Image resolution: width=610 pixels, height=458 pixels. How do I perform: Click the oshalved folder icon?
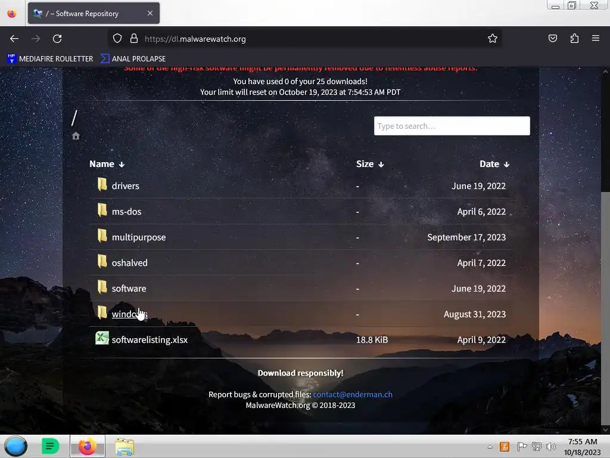tap(102, 262)
